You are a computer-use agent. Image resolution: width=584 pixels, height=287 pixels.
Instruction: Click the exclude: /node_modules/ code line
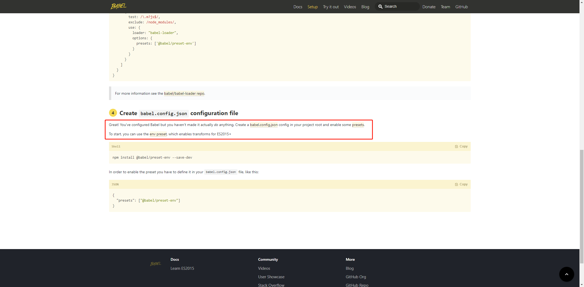pos(152,22)
